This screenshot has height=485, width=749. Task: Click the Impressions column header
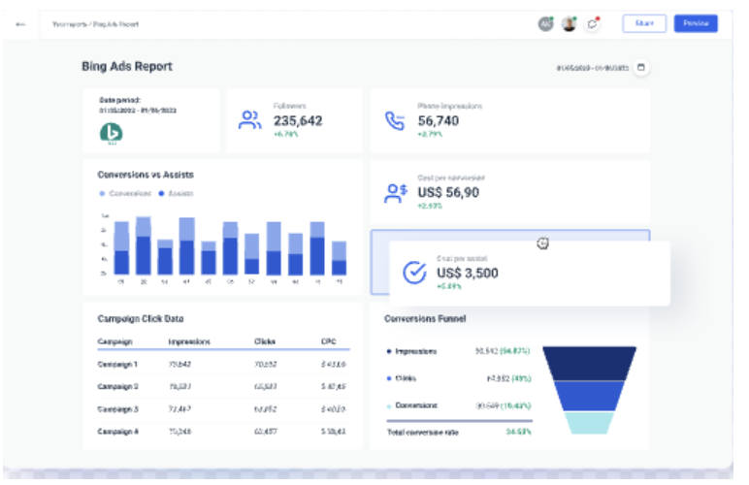189,341
